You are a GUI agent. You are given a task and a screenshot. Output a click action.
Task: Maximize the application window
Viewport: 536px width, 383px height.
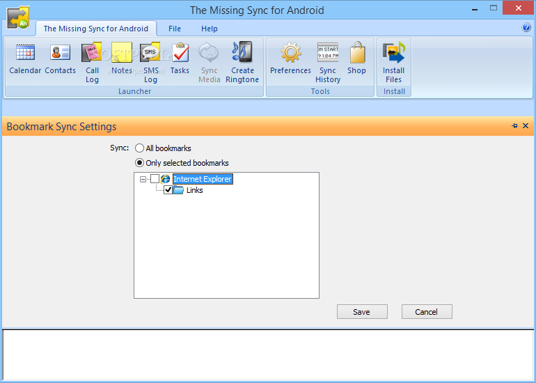pos(494,8)
